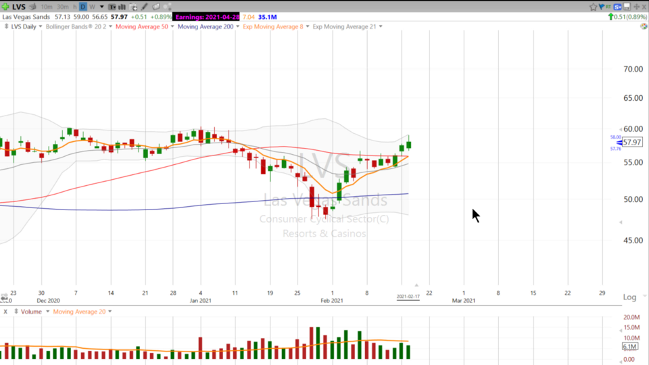This screenshot has width=649, height=365.
Task: Open the chart template icon
Action: click(112, 7)
